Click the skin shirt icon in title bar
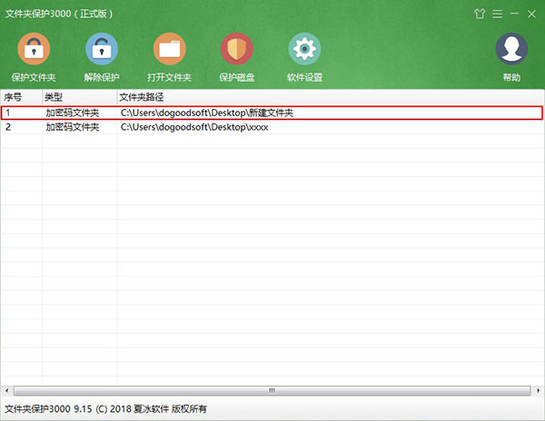This screenshot has height=421, width=545. (x=480, y=13)
